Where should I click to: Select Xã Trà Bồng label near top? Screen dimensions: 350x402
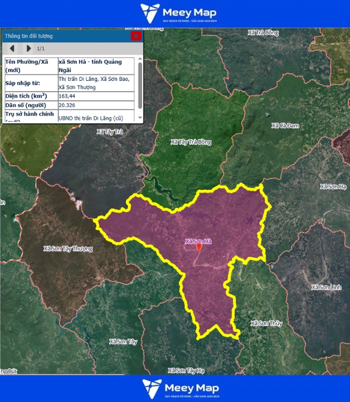coord(263,33)
